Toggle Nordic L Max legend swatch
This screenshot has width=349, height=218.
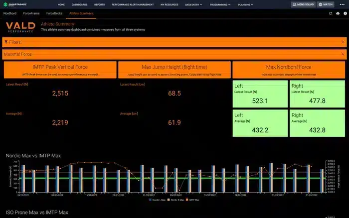pyautogui.click(x=150, y=200)
